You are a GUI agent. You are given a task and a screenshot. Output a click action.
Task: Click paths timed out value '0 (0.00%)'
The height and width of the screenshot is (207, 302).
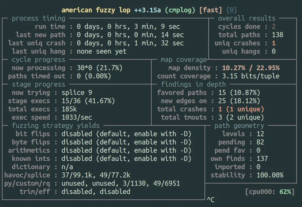[x=94, y=76]
